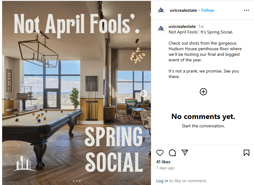This screenshot has height=185, width=254.
Task: View the 41 likes list
Action: (x=163, y=162)
